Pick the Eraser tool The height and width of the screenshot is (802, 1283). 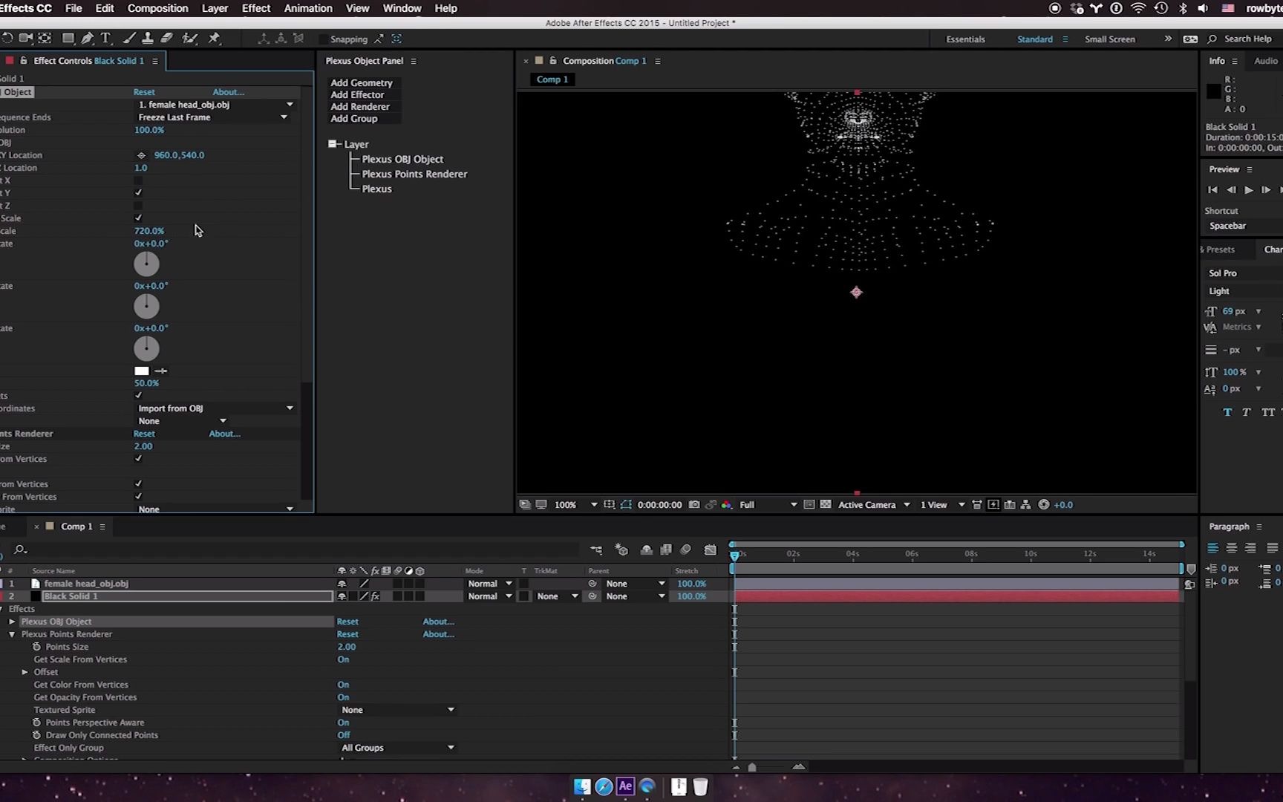167,39
